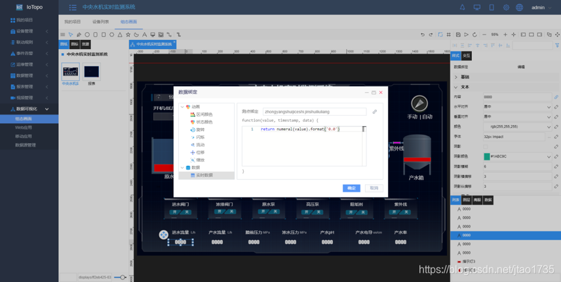561x282 pixels.
Task: Click the globe language icon
Action: click(519, 7)
